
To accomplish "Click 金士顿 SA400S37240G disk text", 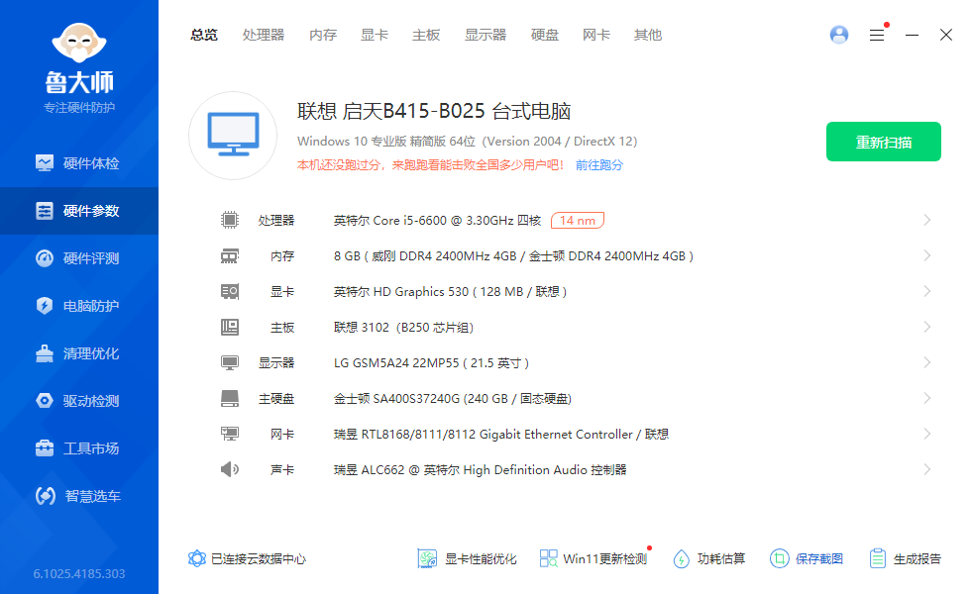I will pyautogui.click(x=452, y=398).
